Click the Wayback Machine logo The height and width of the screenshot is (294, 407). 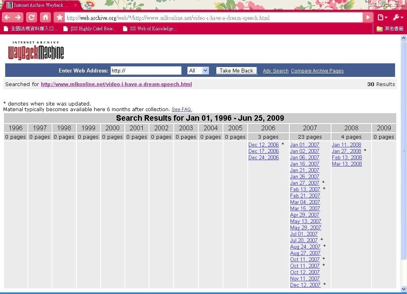click(x=36, y=51)
